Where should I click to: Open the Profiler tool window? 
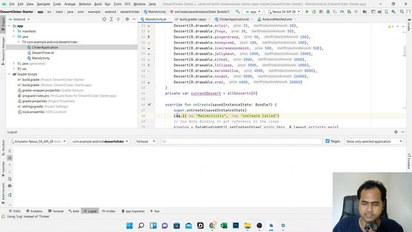pyautogui.click(x=109, y=211)
